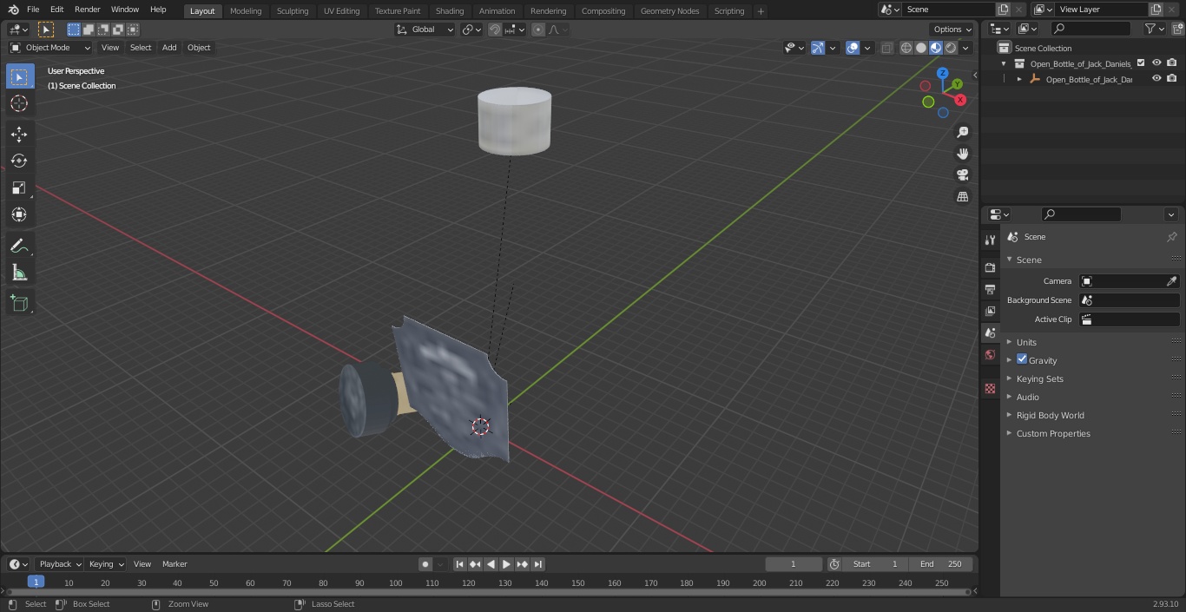The image size is (1186, 612).
Task: Select the Cursor tool in the left toolbar
Action: pos(19,103)
